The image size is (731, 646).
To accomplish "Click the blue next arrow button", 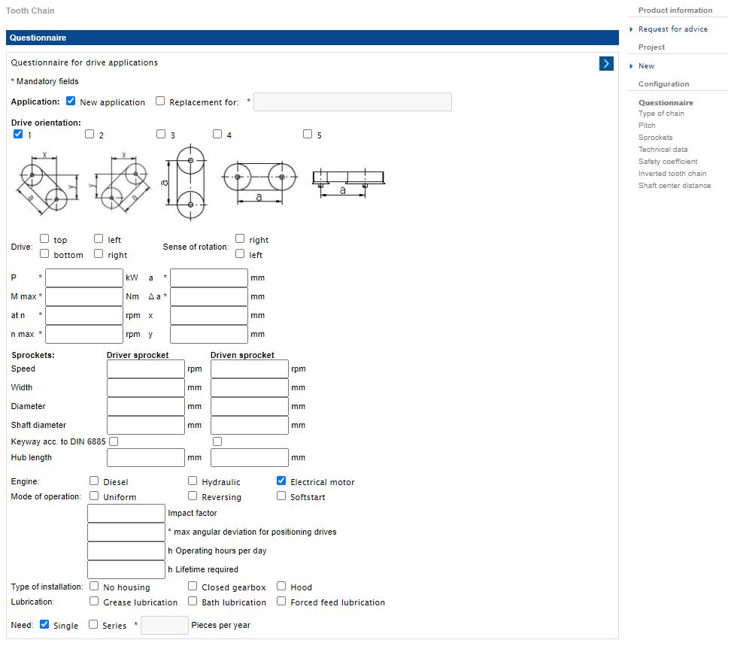I will 605,63.
